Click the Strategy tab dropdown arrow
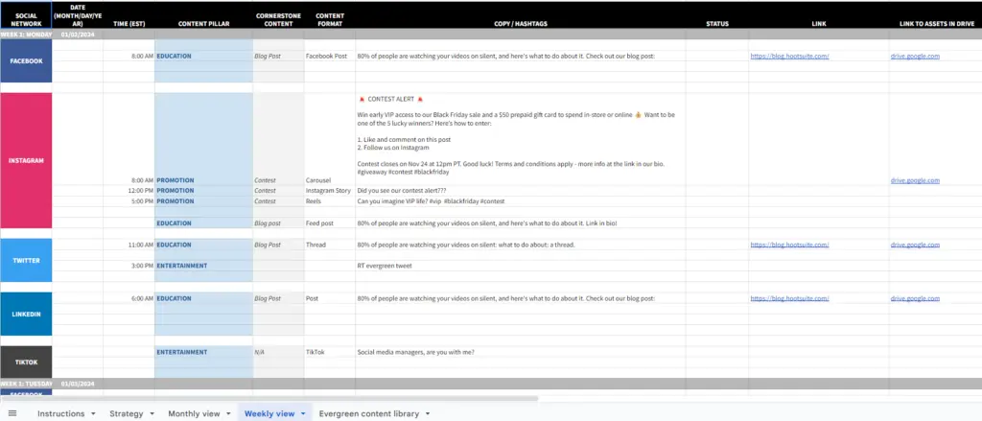Image resolution: width=982 pixels, height=421 pixels. pyautogui.click(x=152, y=413)
